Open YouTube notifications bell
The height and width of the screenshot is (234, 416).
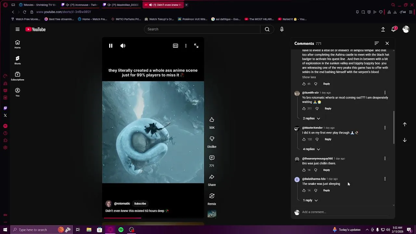point(394,29)
